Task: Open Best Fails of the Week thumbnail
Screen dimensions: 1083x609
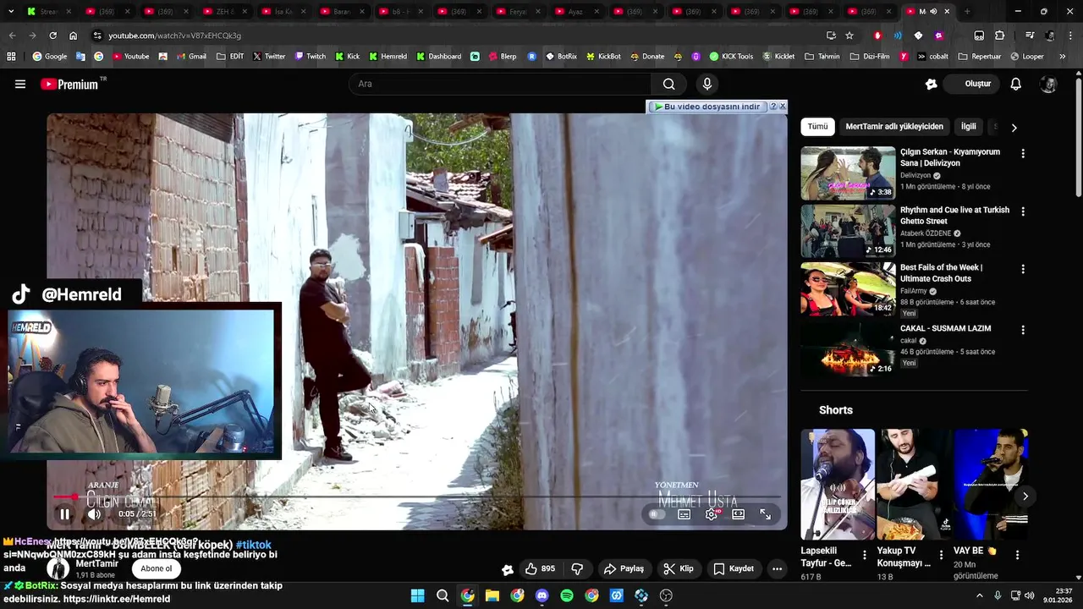Action: [x=848, y=288]
